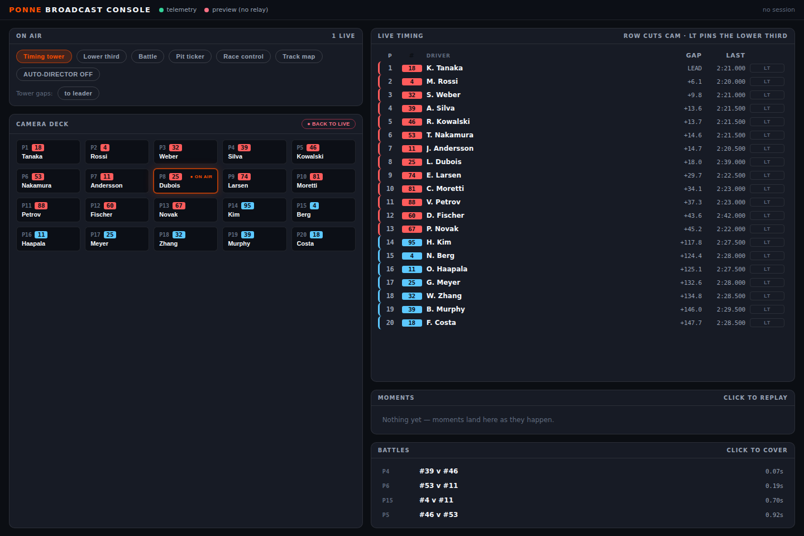Image resolution: width=804 pixels, height=536 pixels.
Task: Pin K. Tanaka to lower third via LT
Action: point(767,68)
